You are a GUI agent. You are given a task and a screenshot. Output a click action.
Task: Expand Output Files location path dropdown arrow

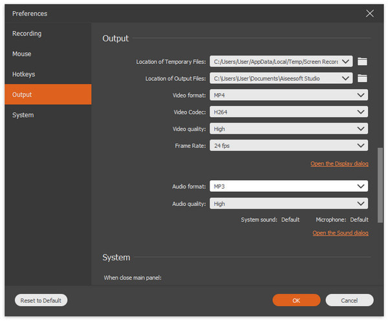pyautogui.click(x=345, y=78)
